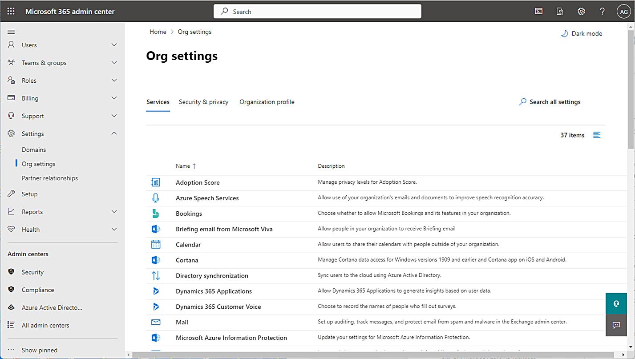This screenshot has width=635, height=359.
Task: Click the Security shield icon
Action: point(12,272)
